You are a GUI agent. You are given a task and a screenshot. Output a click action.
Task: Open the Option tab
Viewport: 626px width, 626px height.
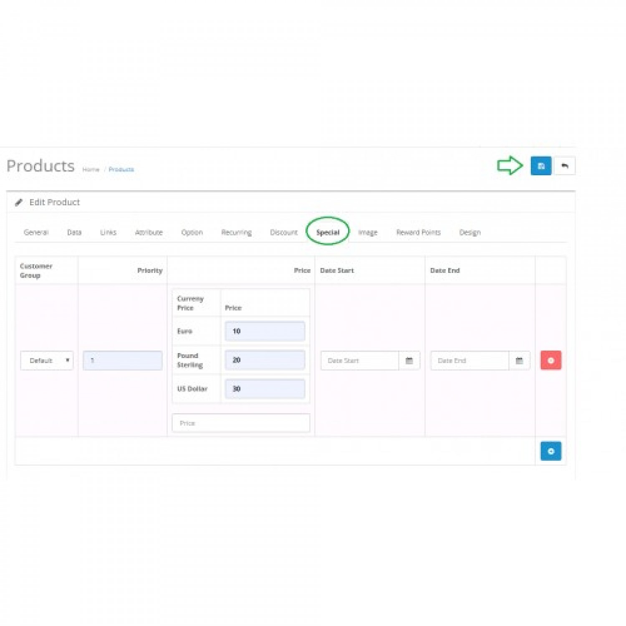pyautogui.click(x=192, y=232)
